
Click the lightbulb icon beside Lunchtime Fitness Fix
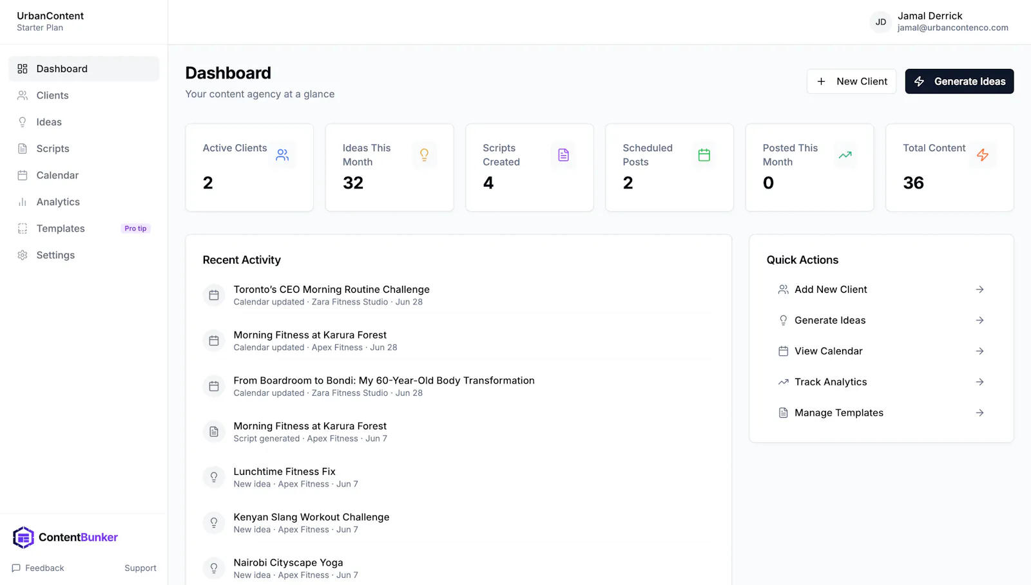(214, 478)
